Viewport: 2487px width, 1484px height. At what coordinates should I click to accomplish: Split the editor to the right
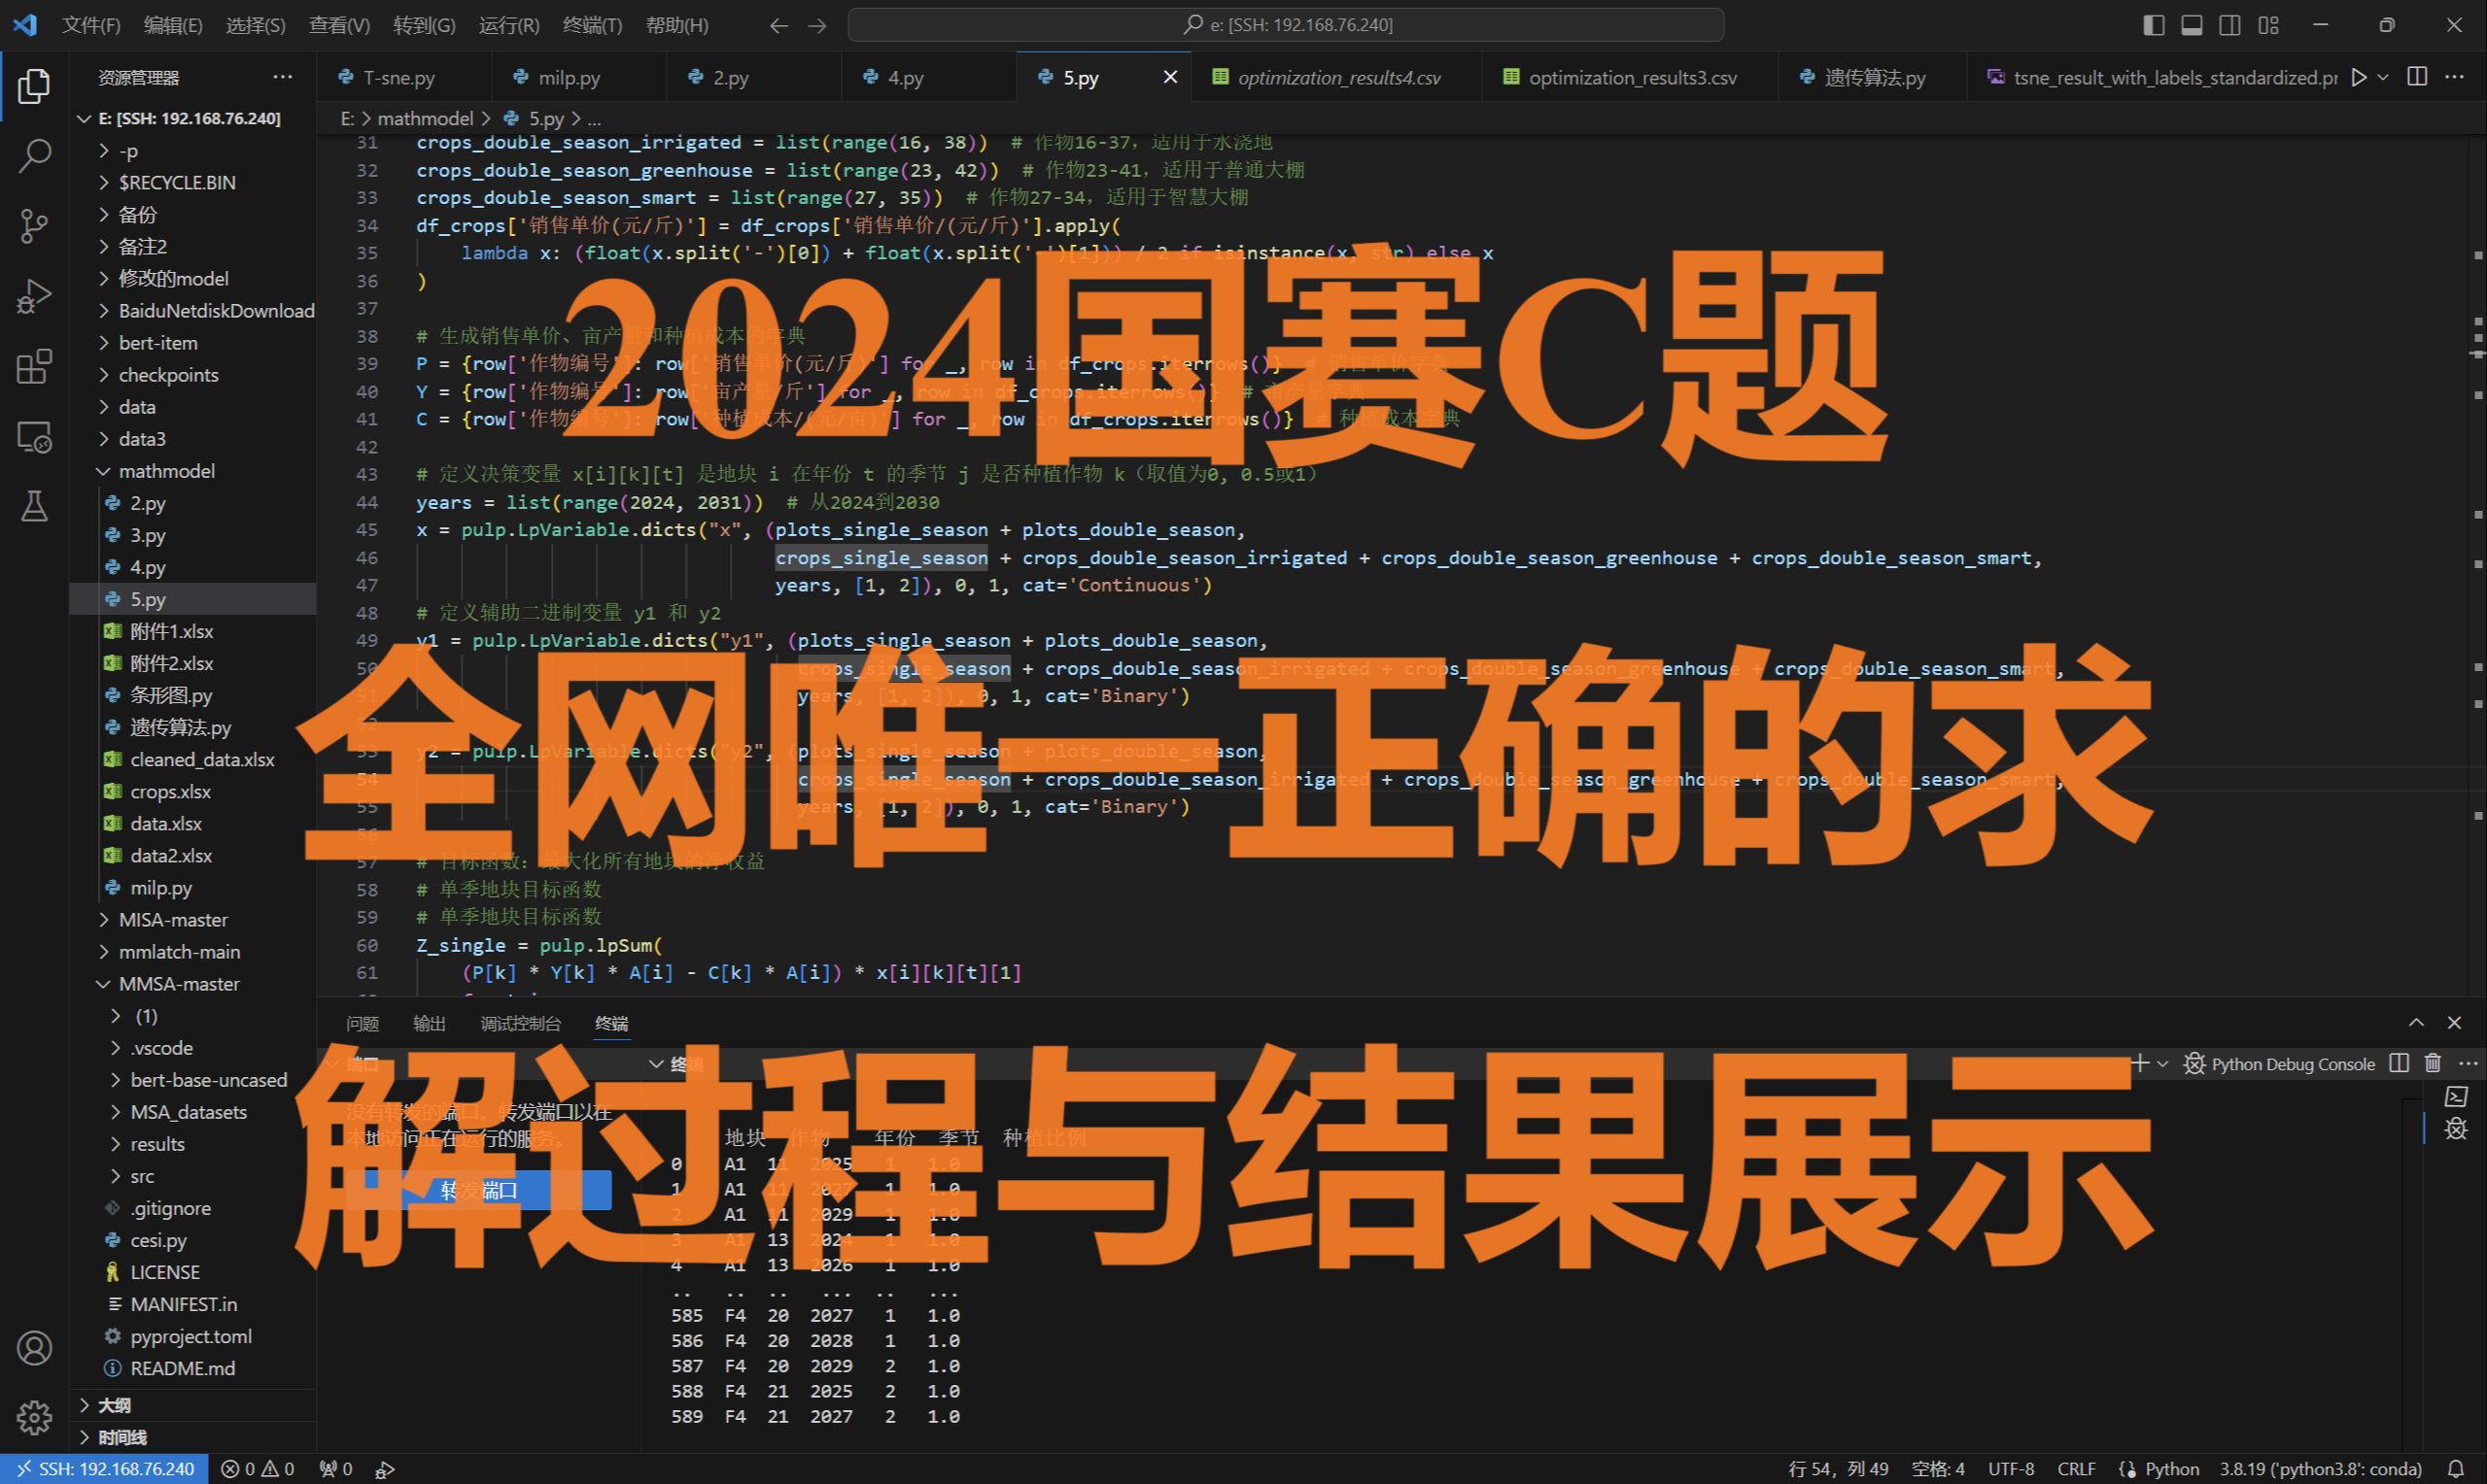[2417, 77]
